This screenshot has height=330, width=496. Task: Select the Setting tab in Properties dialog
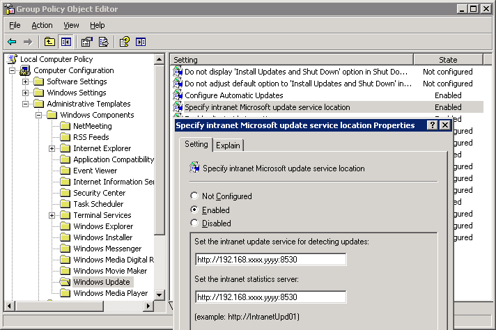pyautogui.click(x=196, y=144)
